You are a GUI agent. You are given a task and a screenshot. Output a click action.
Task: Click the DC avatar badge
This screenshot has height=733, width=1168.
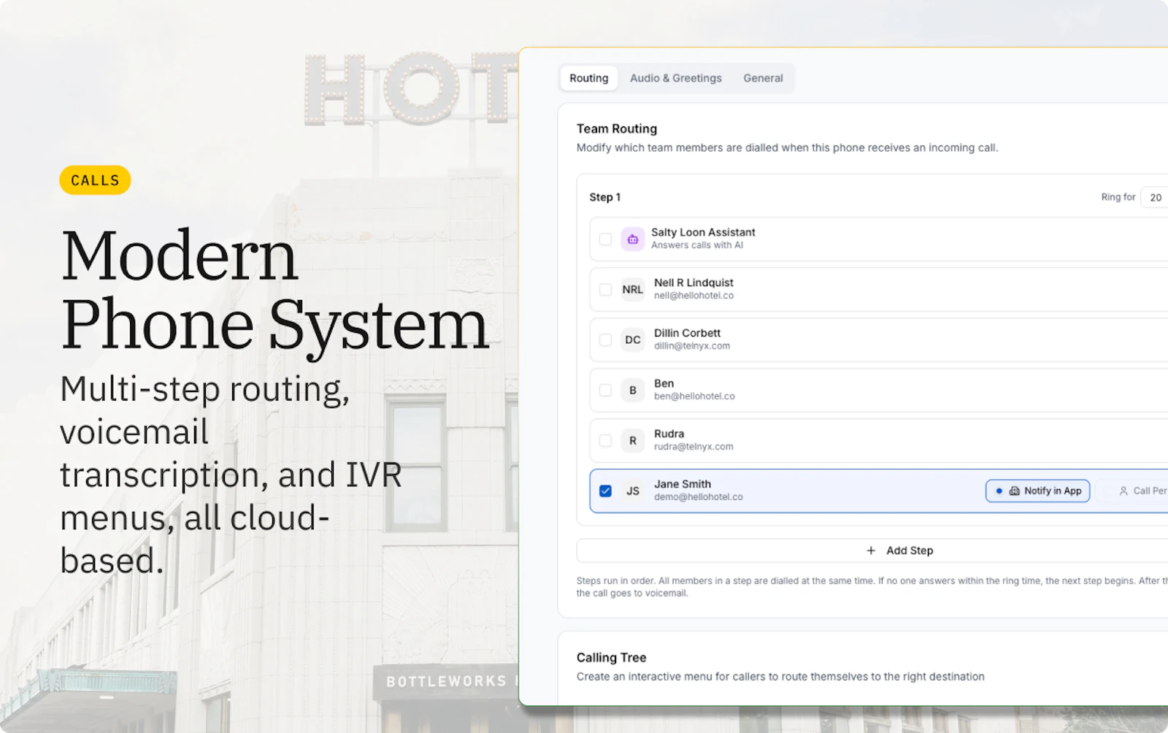click(x=633, y=339)
